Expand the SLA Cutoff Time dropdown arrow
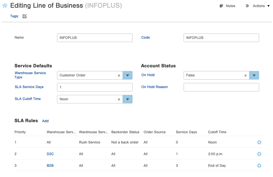273x177 pixels. point(127,99)
